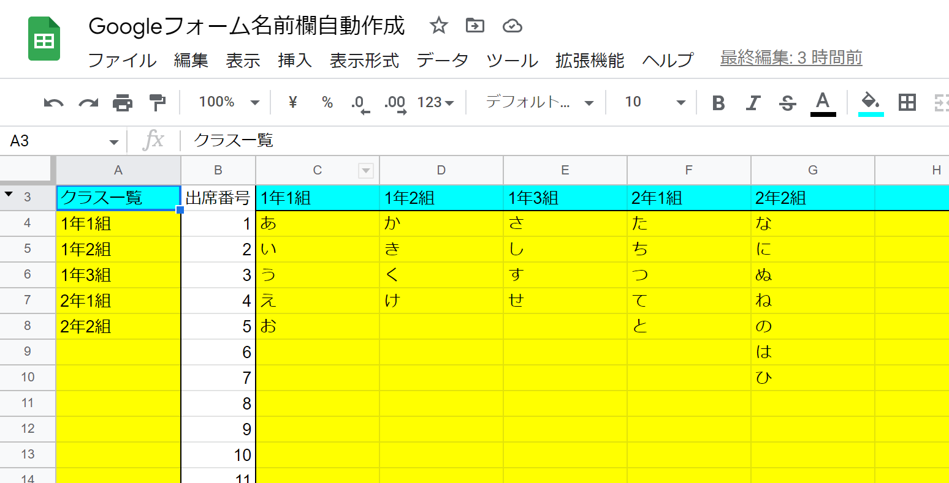This screenshot has height=483, width=949.
Task: Click the select-all corner box
Action: [x=28, y=170]
